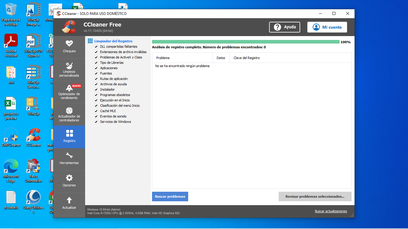The image size is (408, 229).
Task: Click Buscar actualizaciones link
Action: [331, 211]
